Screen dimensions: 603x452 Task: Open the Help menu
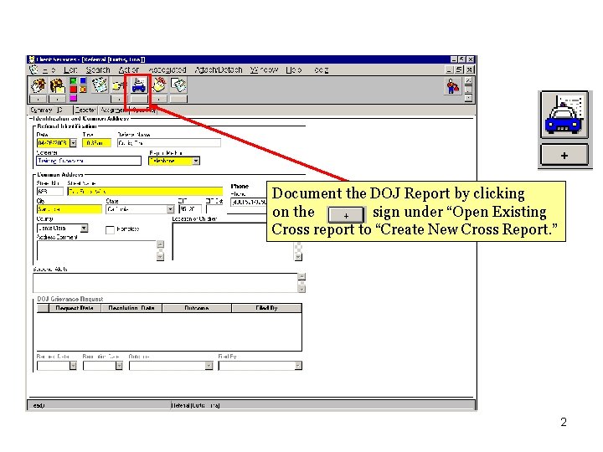point(294,70)
